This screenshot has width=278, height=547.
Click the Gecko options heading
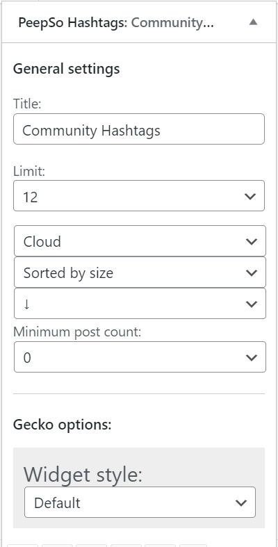[62, 425]
